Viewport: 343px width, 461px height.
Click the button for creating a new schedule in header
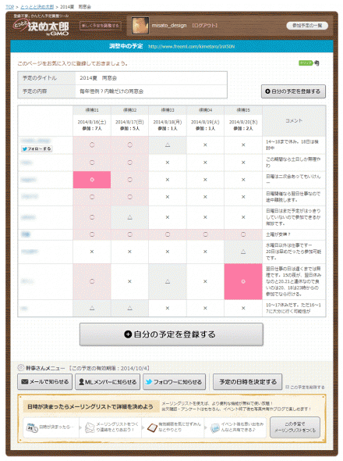tap(101, 26)
